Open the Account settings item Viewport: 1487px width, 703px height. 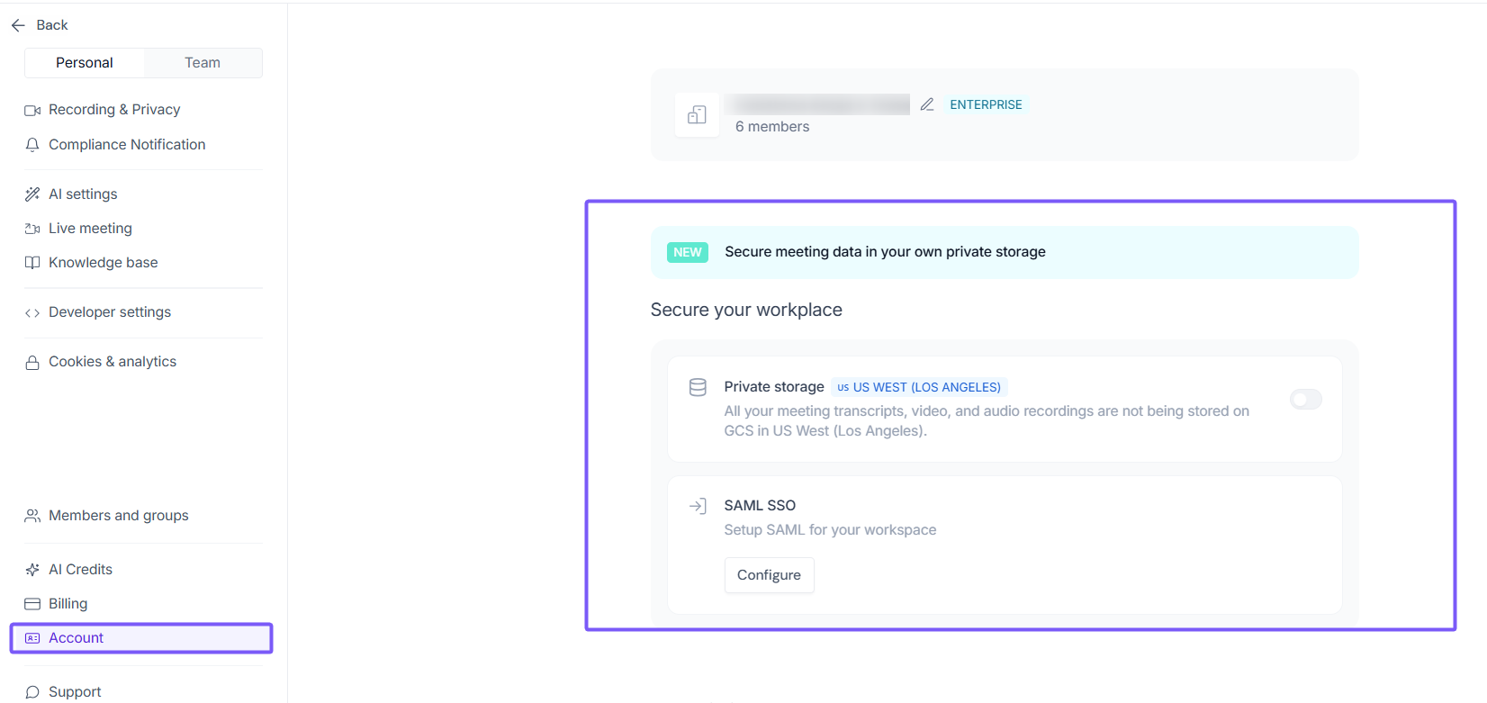tap(77, 638)
